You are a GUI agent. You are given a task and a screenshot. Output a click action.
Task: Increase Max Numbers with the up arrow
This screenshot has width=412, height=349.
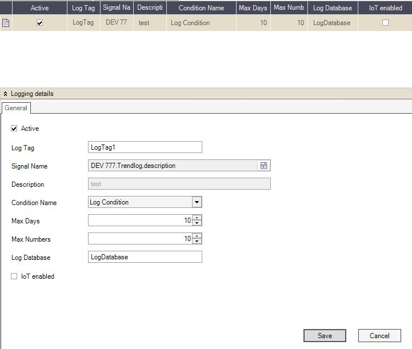197,236
